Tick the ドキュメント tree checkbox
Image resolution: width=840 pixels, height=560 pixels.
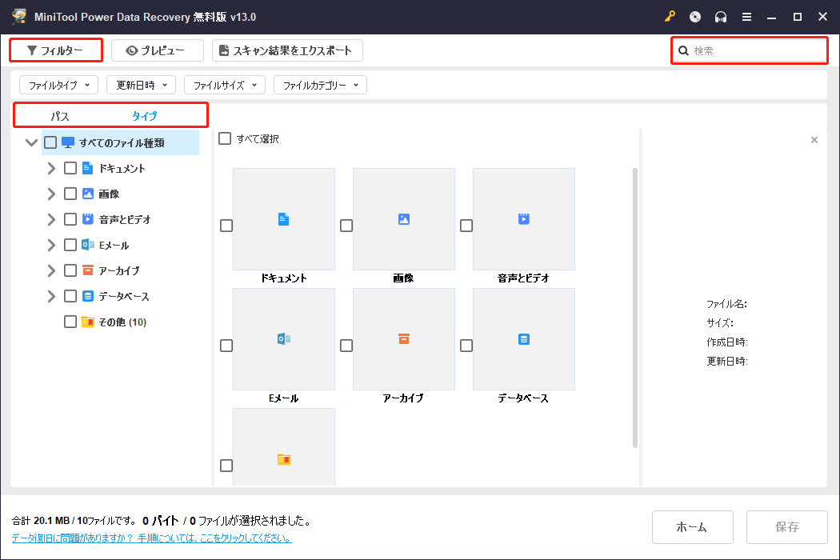click(x=70, y=168)
